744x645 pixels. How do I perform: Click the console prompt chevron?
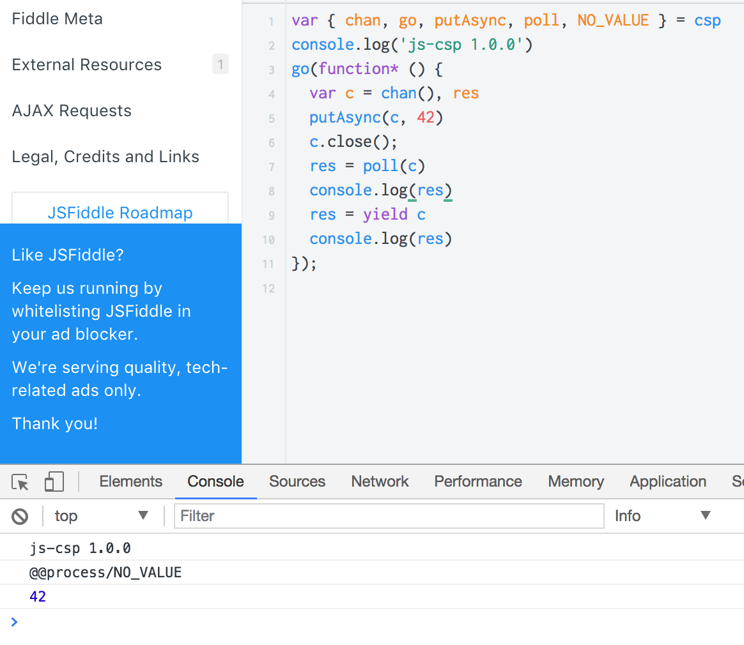14,621
